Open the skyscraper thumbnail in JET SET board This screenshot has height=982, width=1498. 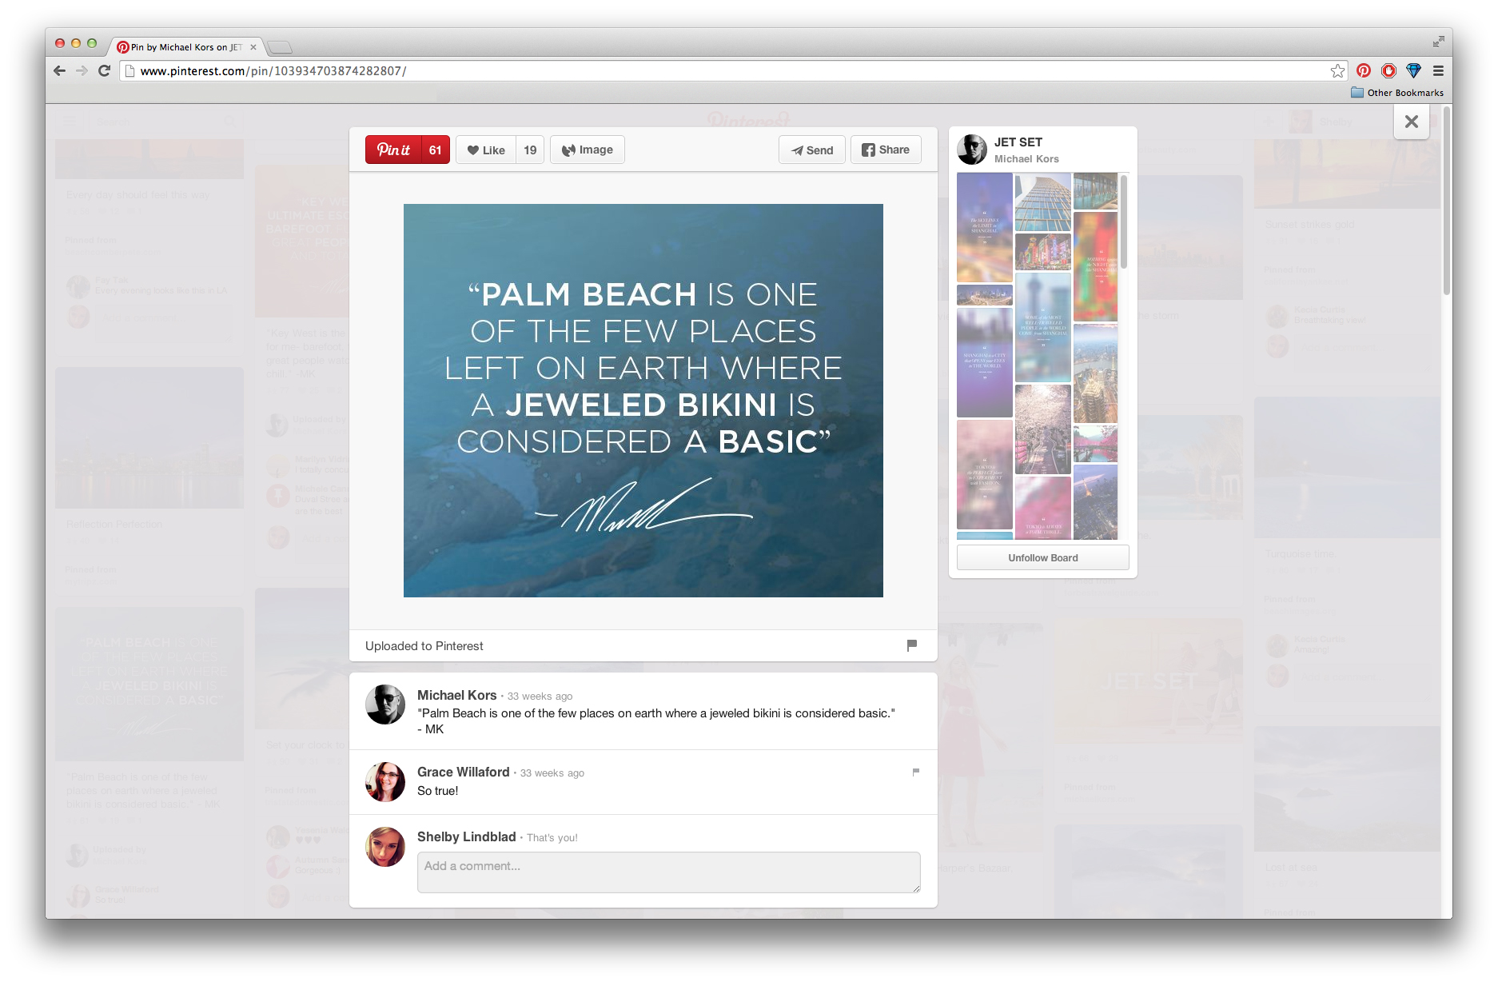1043,202
